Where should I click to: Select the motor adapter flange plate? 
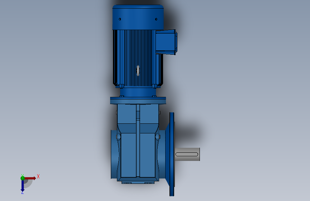coord(138,100)
